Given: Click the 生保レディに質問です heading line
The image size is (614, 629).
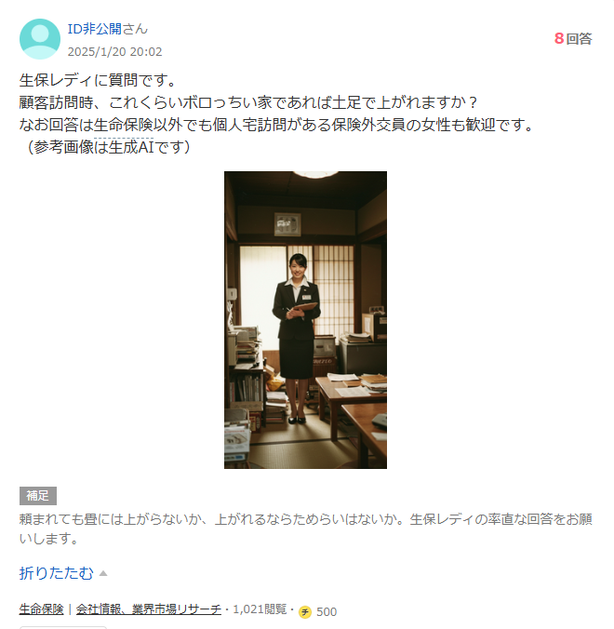Looking at the screenshot, I should [x=98, y=80].
